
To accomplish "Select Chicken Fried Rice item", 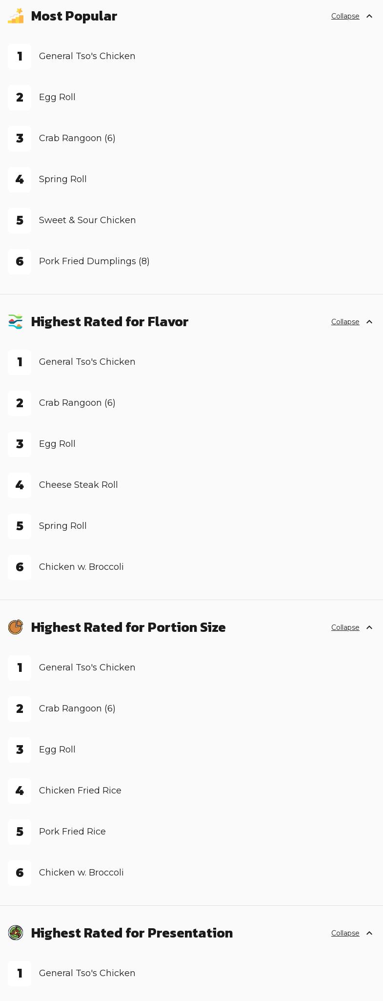I will click(x=80, y=791).
